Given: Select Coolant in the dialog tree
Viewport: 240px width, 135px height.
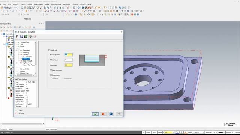Looking at the screenshot, I should (x=22, y=71).
